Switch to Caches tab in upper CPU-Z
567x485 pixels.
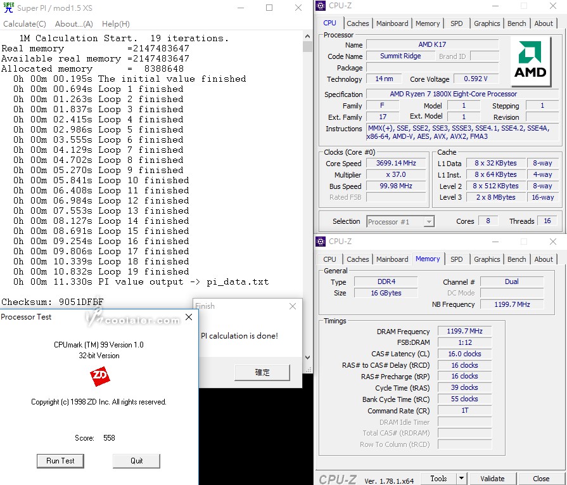pyautogui.click(x=358, y=23)
